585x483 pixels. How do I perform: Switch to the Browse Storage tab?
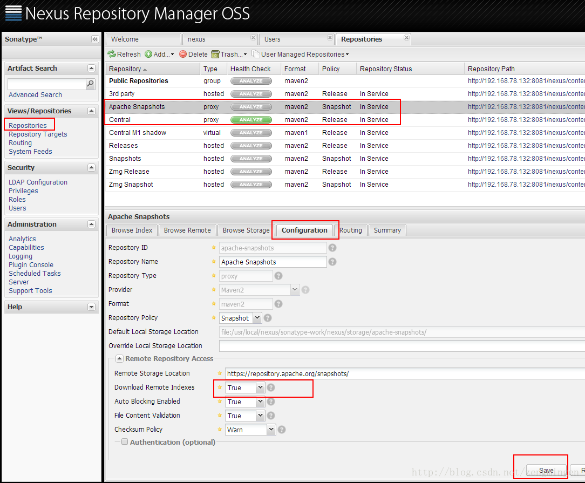[246, 230]
